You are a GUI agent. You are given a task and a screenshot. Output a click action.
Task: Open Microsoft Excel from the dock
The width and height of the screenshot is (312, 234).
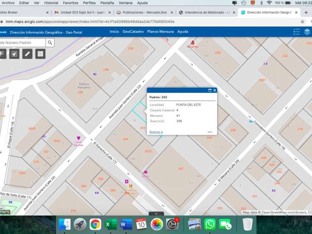pos(110,224)
